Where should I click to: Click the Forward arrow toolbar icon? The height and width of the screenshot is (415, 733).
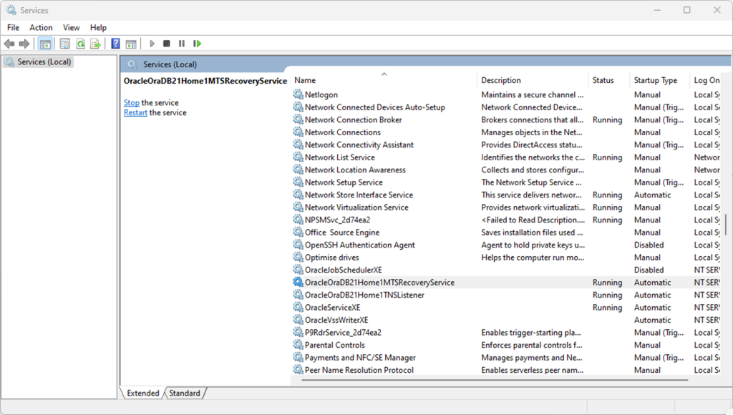point(24,44)
